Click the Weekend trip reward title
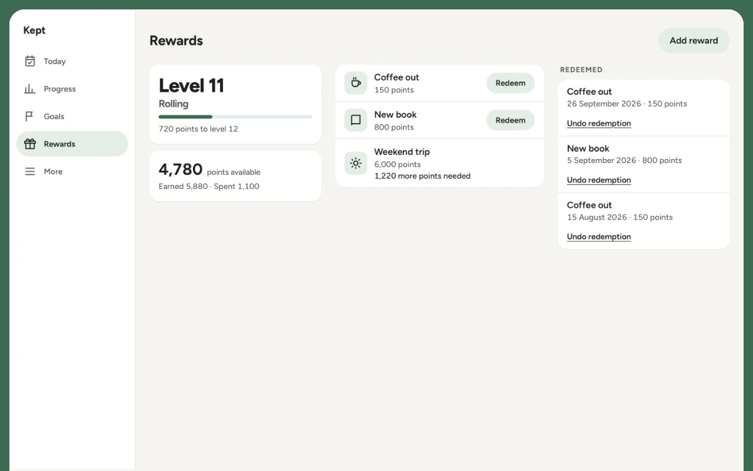 [402, 152]
